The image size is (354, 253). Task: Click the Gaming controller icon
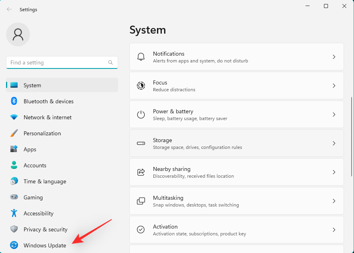pyautogui.click(x=14, y=197)
